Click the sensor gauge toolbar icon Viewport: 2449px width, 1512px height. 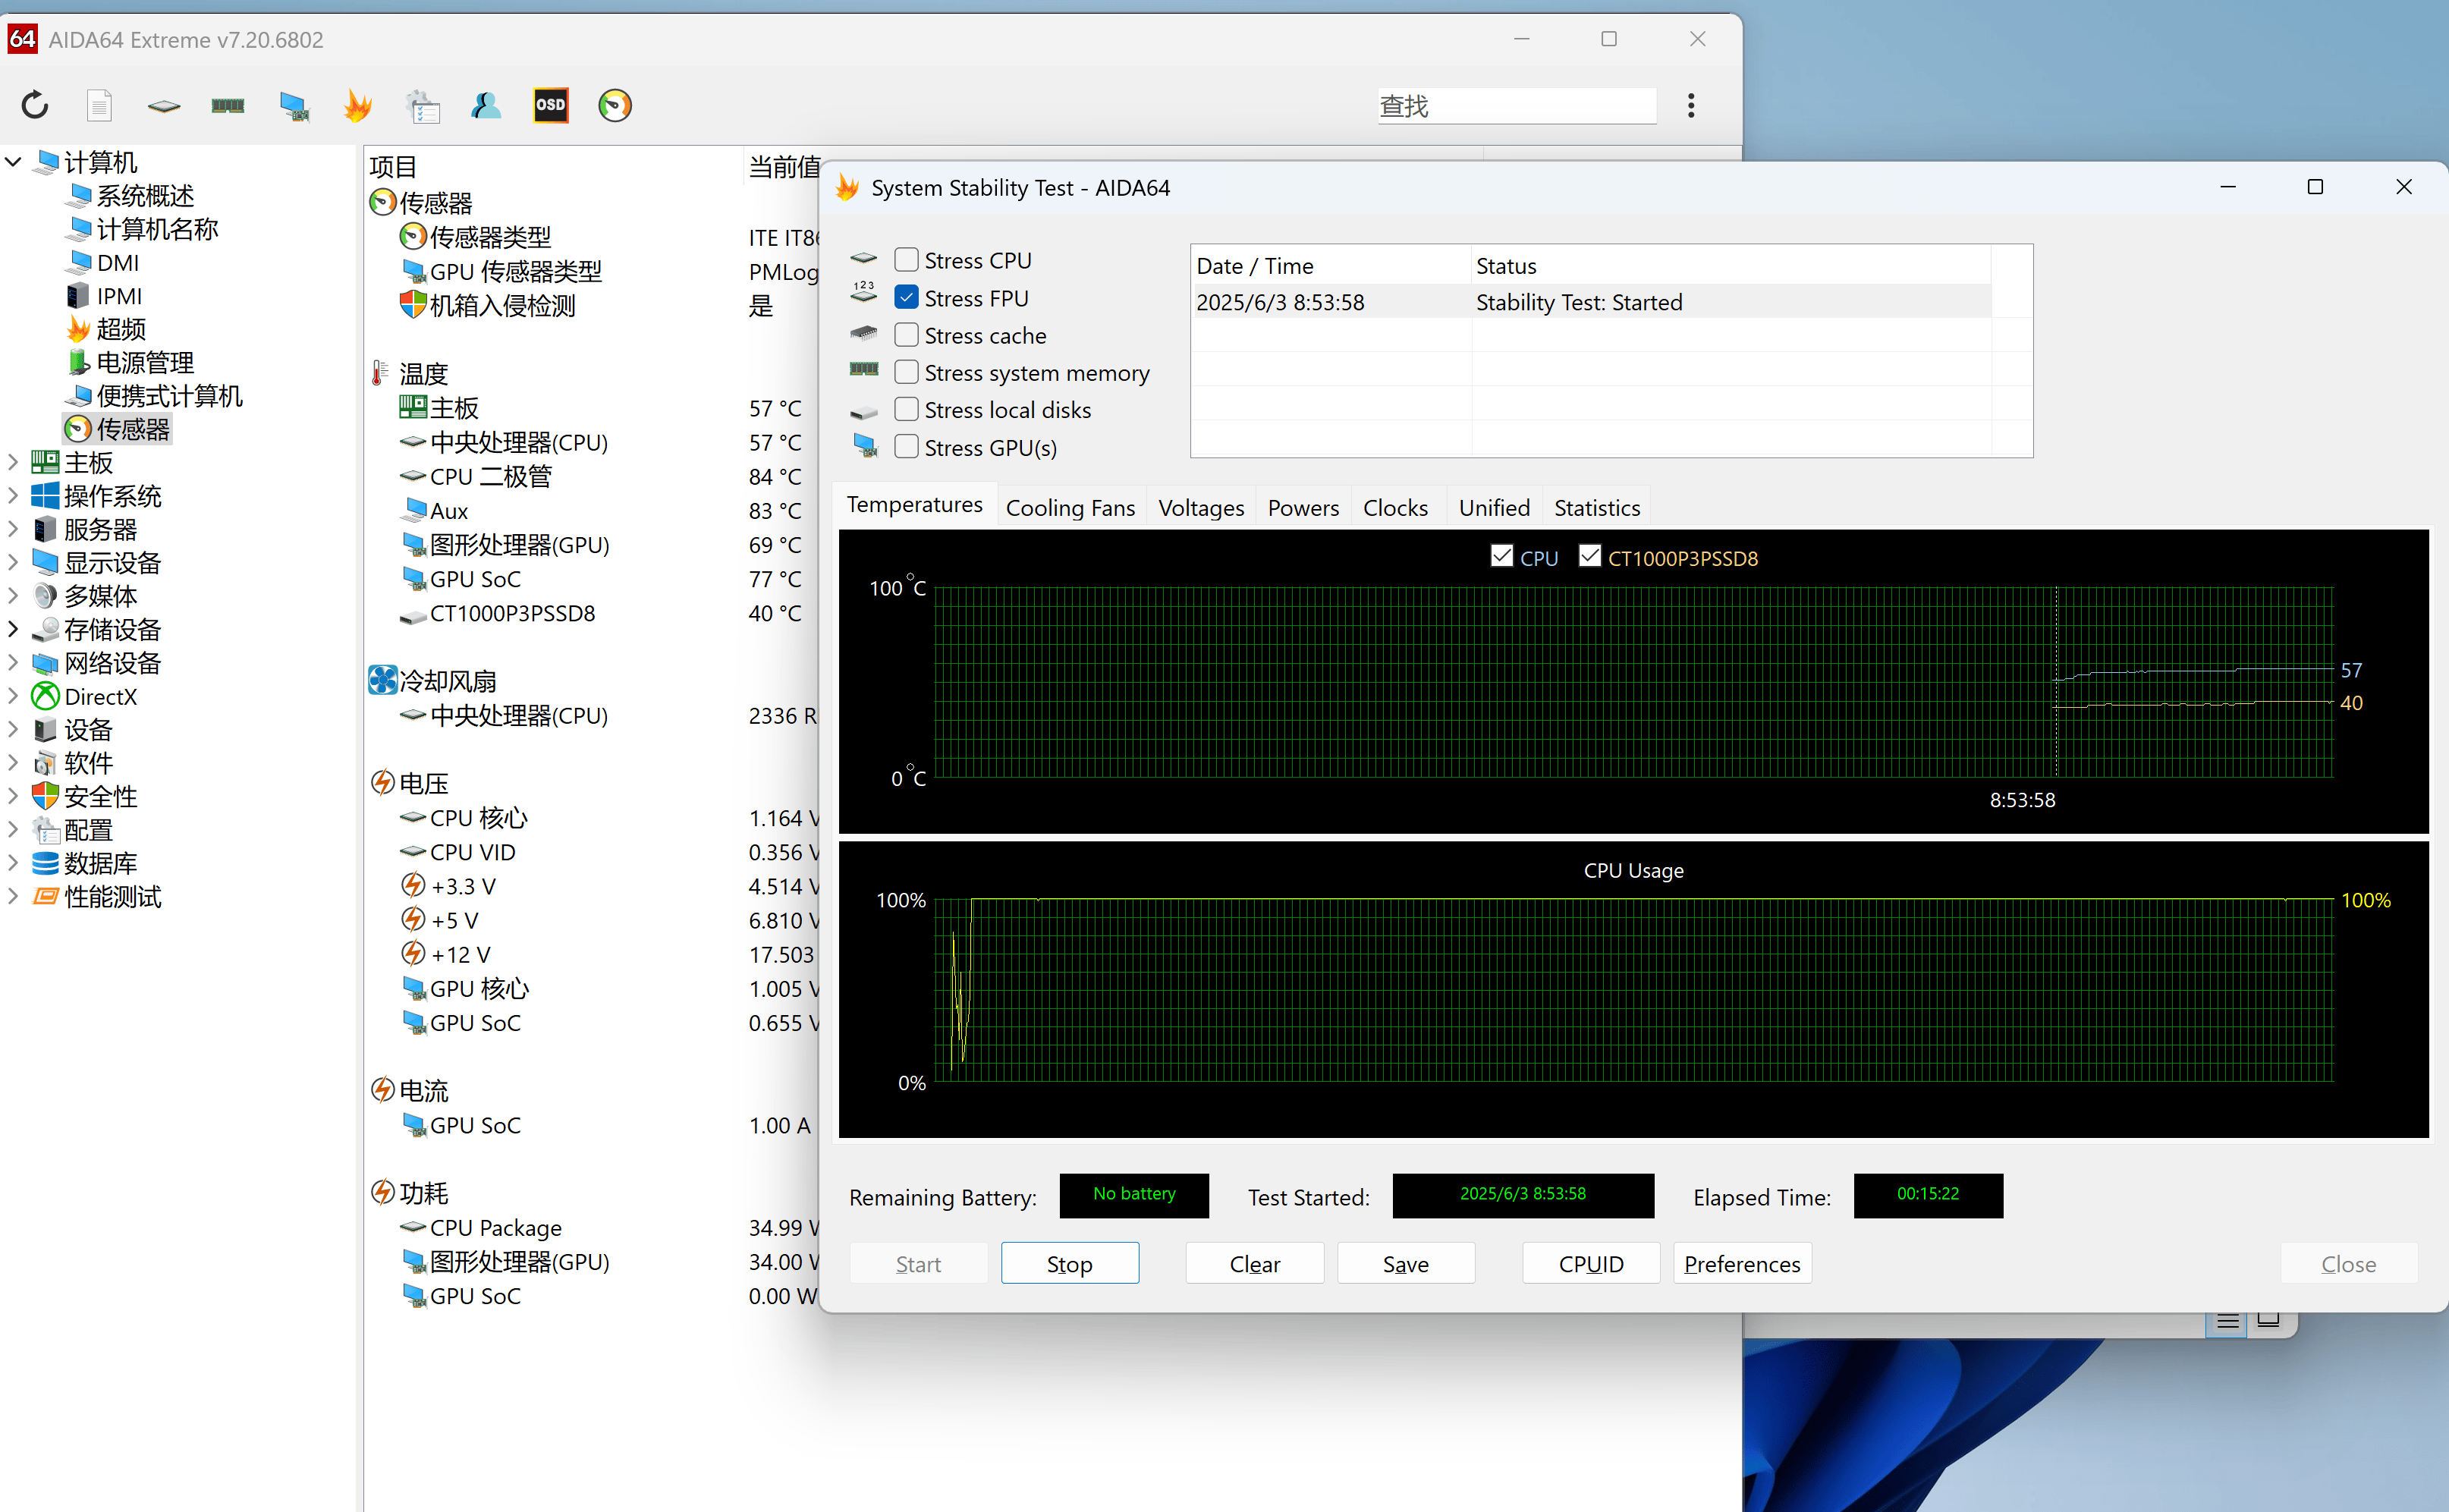(615, 105)
